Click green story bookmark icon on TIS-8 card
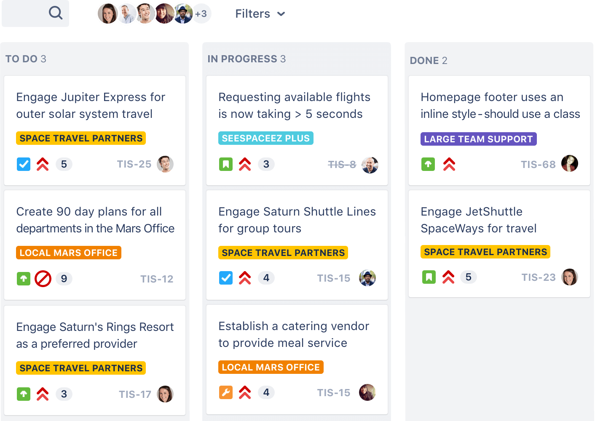Viewport: 595px width, 421px height. tap(226, 164)
